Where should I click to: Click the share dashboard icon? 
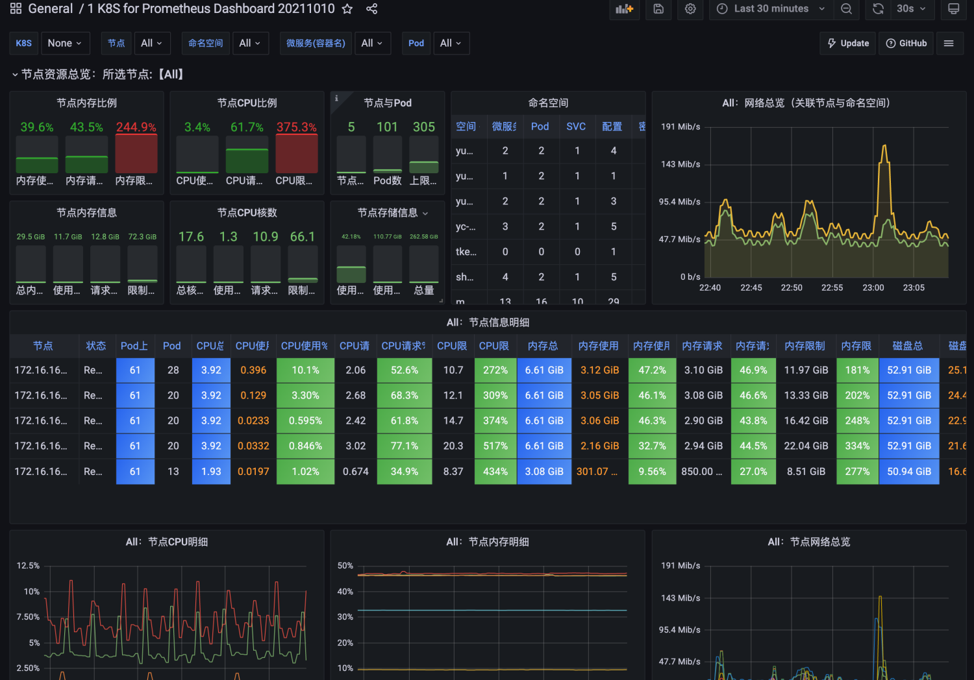click(x=371, y=9)
